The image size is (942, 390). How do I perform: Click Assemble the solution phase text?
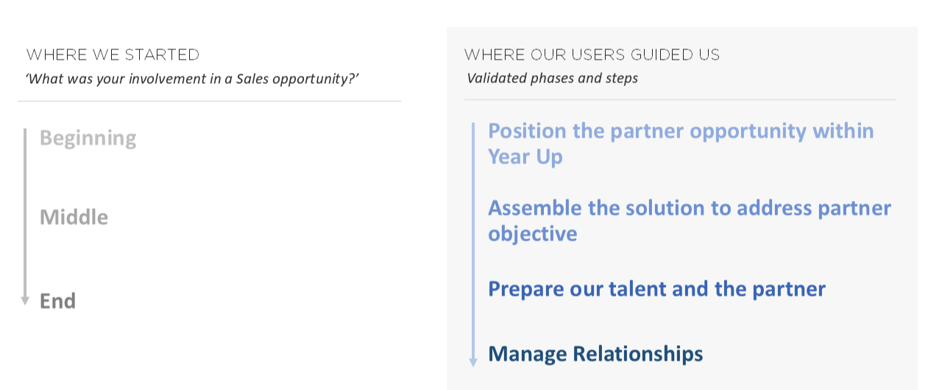point(689,208)
